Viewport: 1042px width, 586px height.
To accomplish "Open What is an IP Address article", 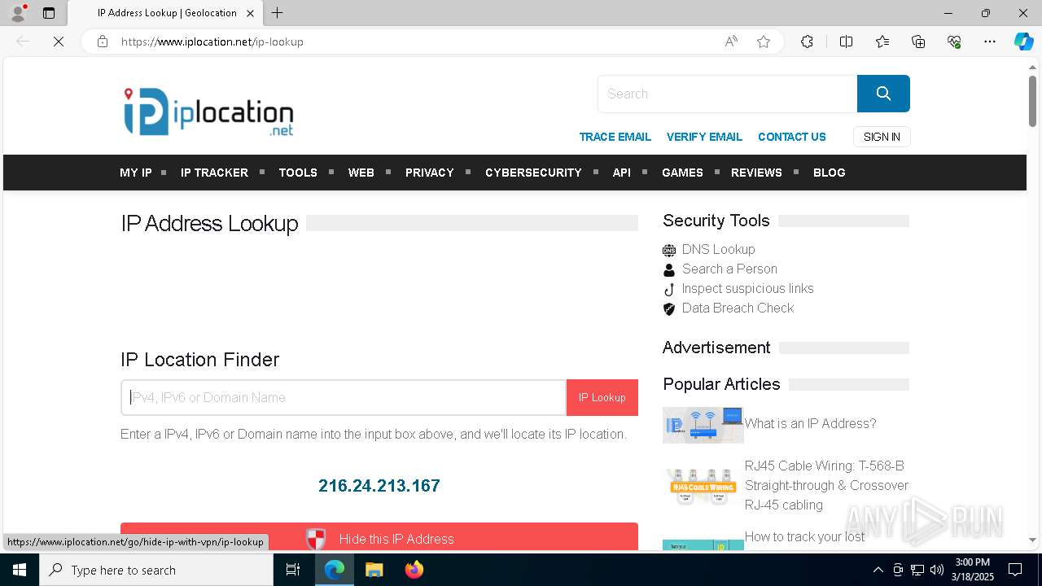I will 810,424.
